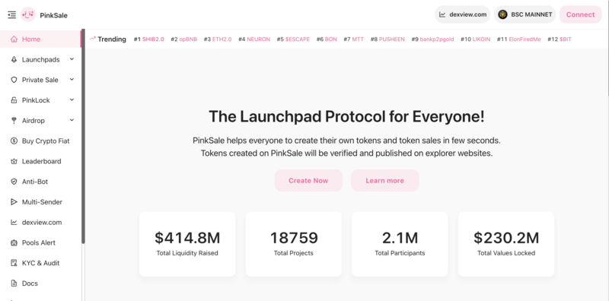Click the sidebar vertical scrollbar

(x=83, y=137)
